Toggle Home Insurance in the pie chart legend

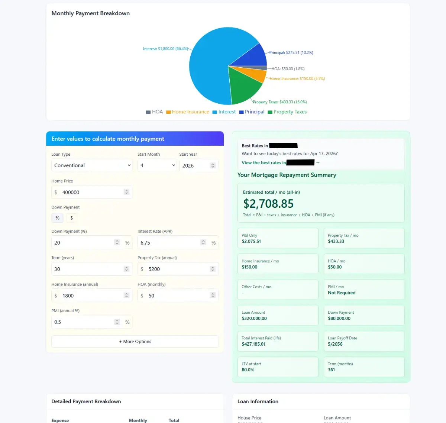[188, 112]
